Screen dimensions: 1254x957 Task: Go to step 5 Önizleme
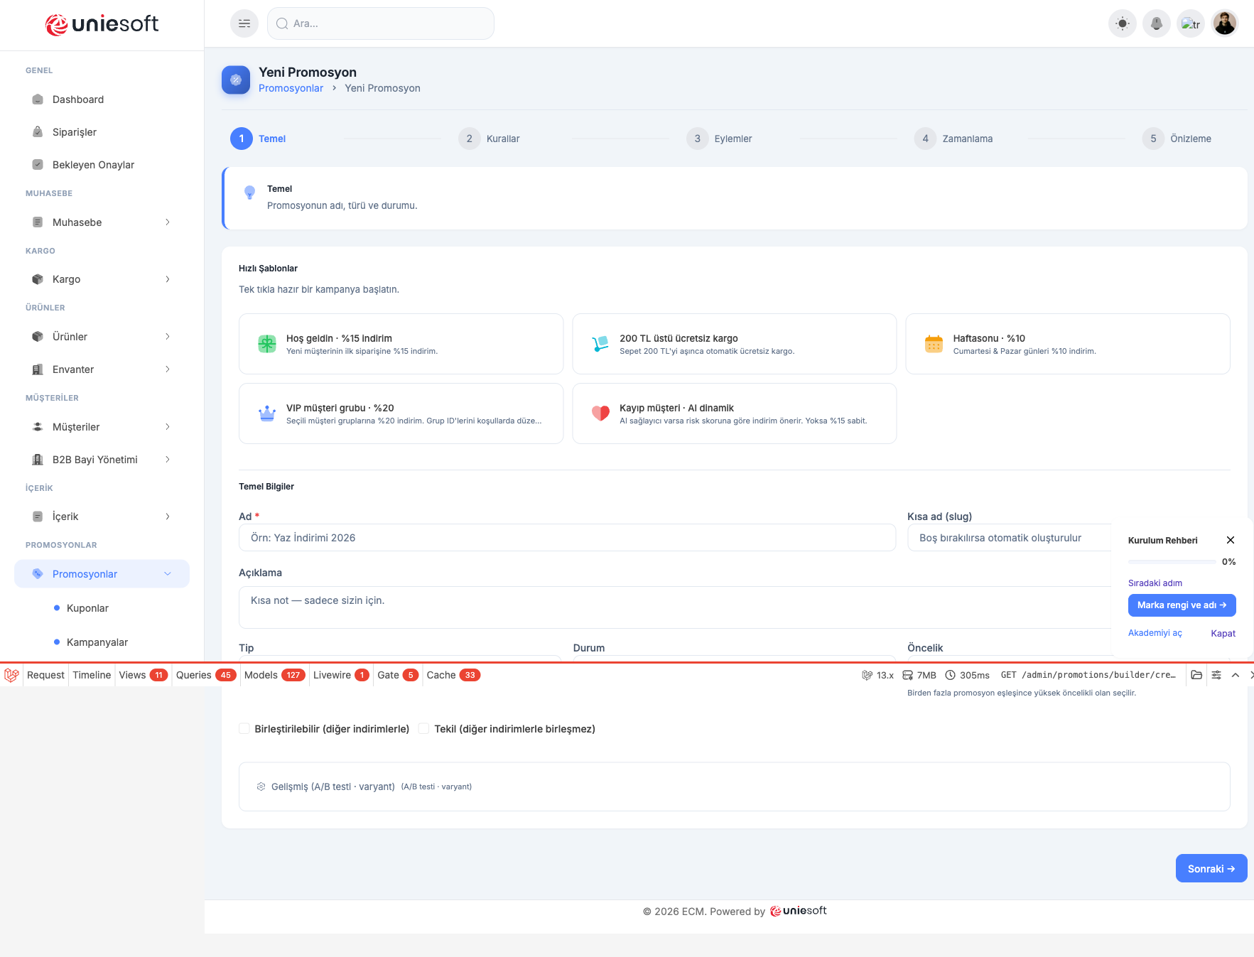(1177, 139)
